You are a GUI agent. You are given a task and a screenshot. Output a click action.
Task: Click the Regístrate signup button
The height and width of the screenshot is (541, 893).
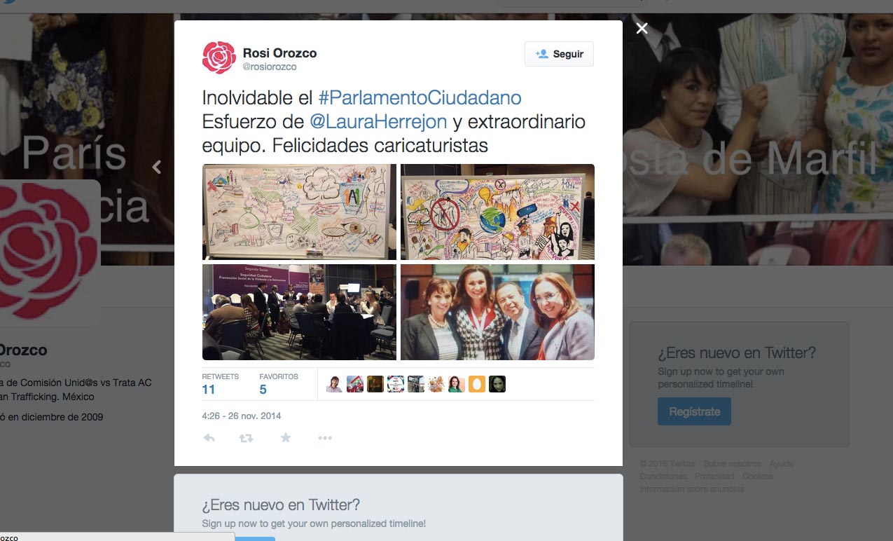tap(694, 411)
